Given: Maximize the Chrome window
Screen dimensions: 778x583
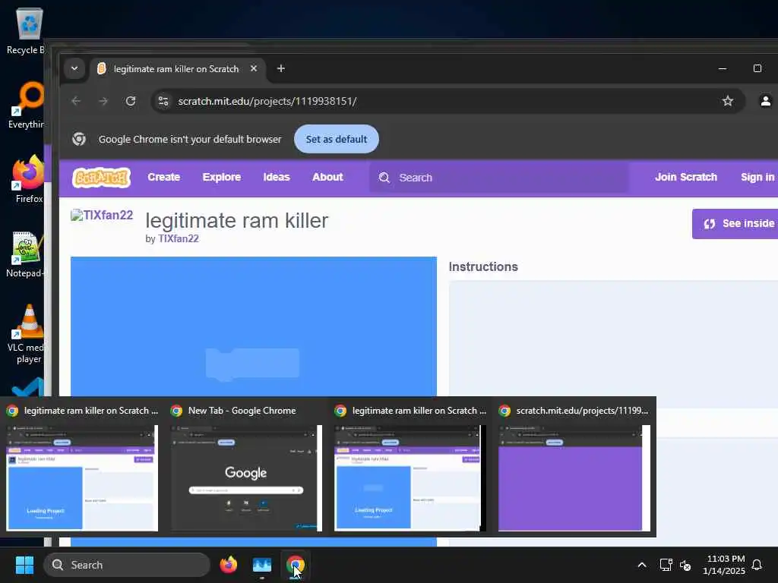Looking at the screenshot, I should pos(757,68).
